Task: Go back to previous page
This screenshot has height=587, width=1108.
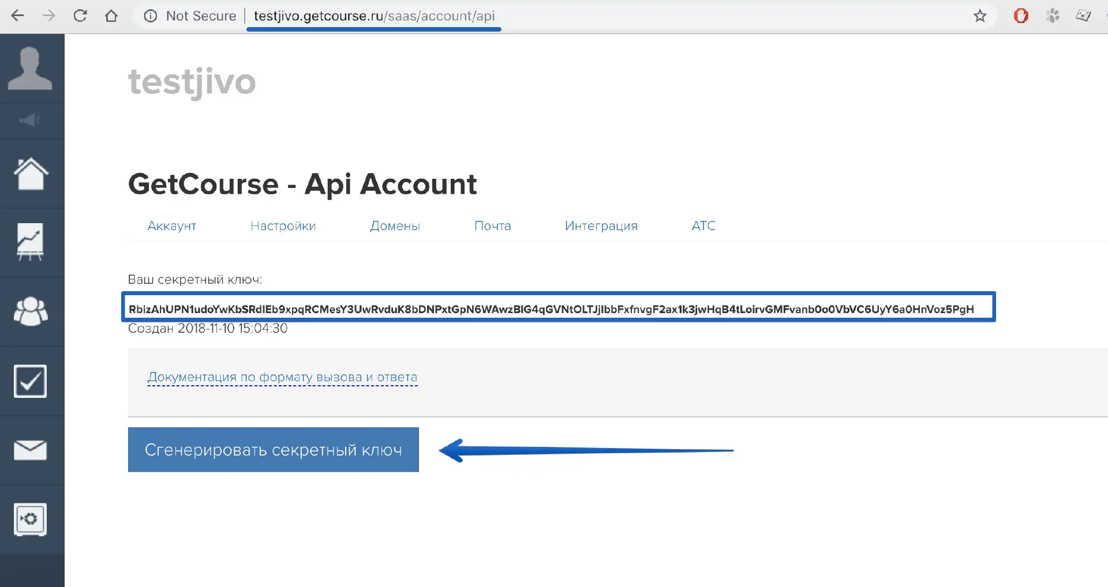Action: pyautogui.click(x=18, y=16)
